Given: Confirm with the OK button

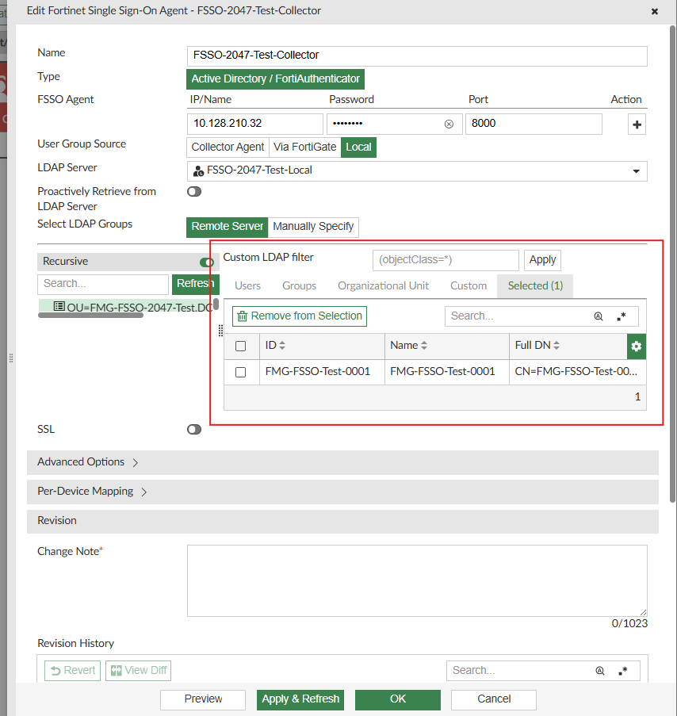Looking at the screenshot, I should pos(398,699).
